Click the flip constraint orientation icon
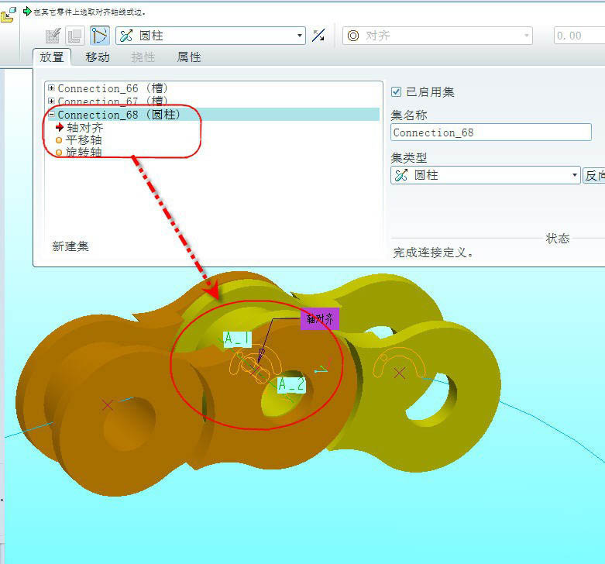Image resolution: width=605 pixels, height=564 pixels. pyautogui.click(x=318, y=36)
